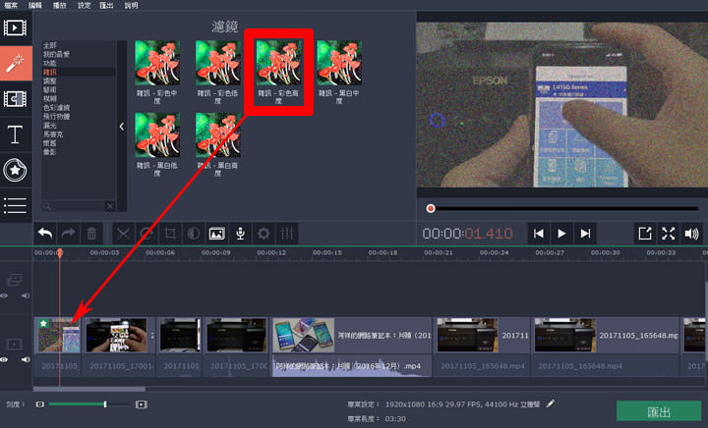Select the 我的最愛 filter category
708x428 pixels.
56,55
